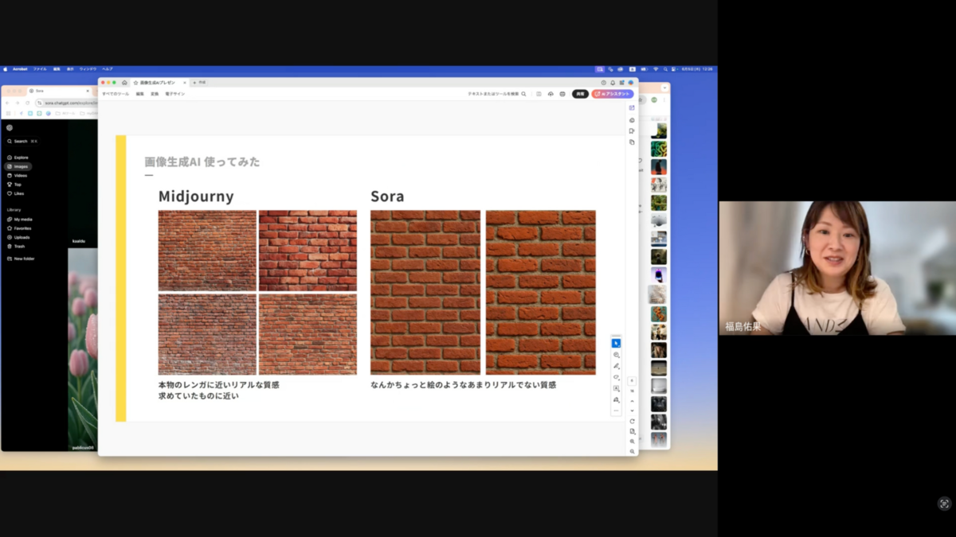956x537 pixels.
Task: Click the dropdown chevron atop right browser window
Action: (x=664, y=88)
